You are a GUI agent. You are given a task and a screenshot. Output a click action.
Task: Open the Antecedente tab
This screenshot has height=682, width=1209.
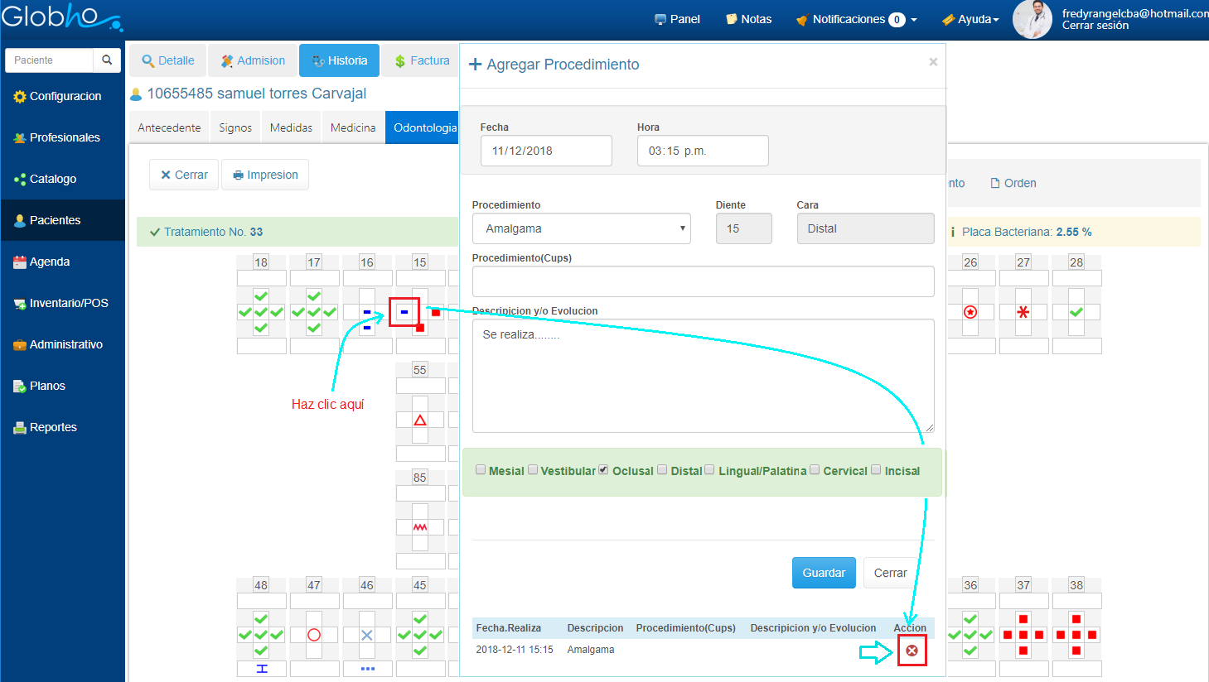169,127
